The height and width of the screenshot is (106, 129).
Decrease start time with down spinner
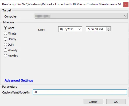click(x=108, y=30)
